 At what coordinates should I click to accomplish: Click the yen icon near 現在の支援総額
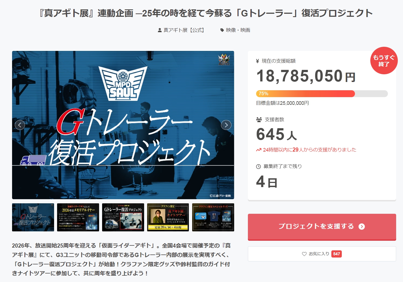pyautogui.click(x=258, y=61)
